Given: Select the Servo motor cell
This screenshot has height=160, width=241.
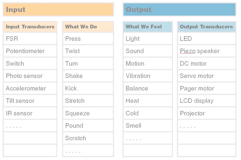Looking at the screenshot, I should 207,76.
